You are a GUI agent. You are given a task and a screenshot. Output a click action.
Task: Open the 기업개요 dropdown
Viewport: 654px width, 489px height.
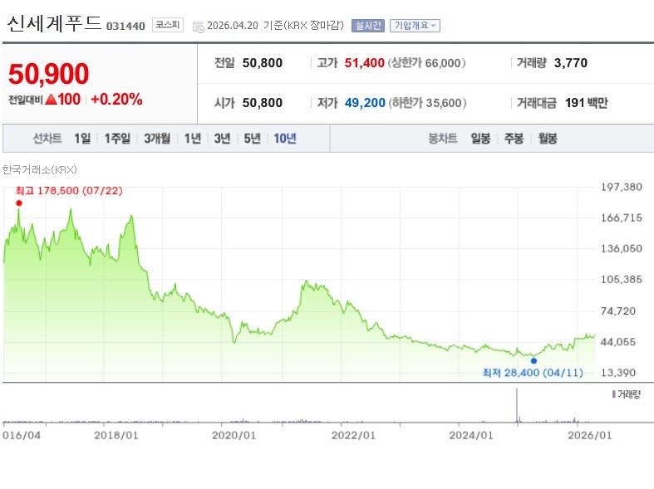(415, 26)
